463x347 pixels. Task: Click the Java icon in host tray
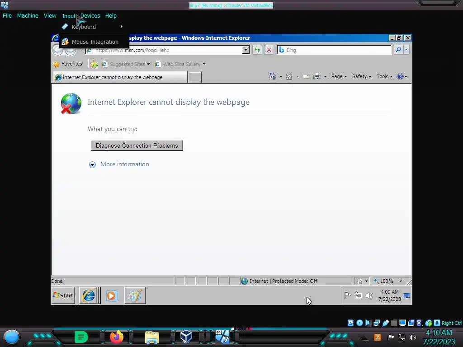coord(378,337)
